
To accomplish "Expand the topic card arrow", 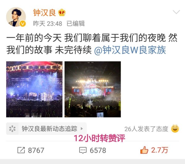I will tap(82, 129).
